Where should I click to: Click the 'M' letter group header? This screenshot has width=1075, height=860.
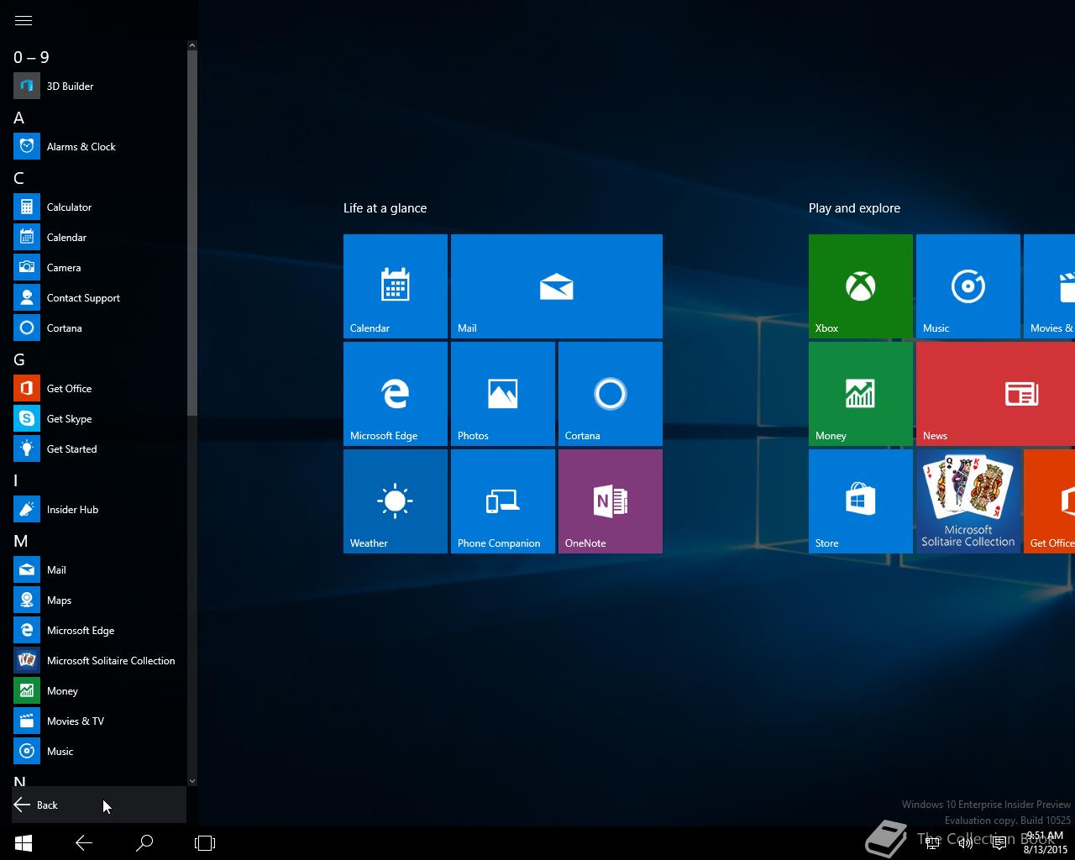(21, 541)
